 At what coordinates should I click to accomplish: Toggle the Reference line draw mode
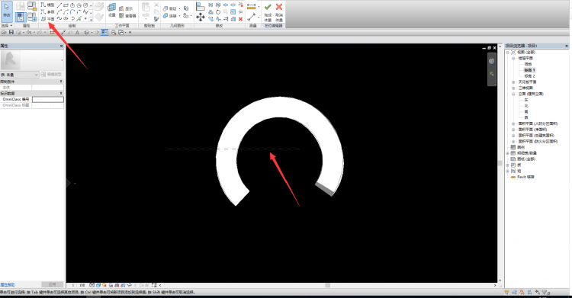tap(47, 12)
